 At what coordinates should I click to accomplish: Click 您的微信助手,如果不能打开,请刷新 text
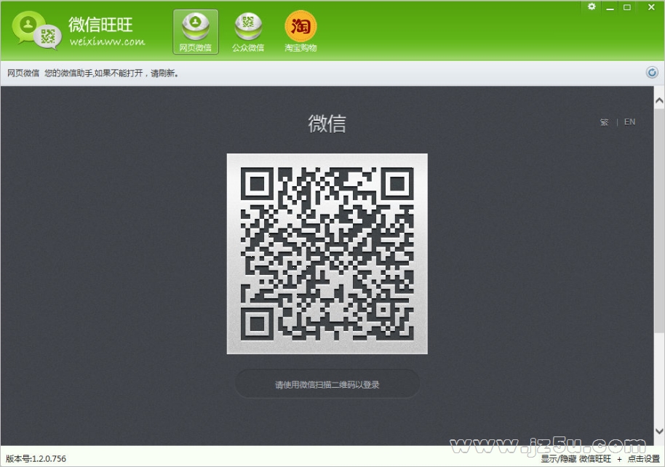111,73
